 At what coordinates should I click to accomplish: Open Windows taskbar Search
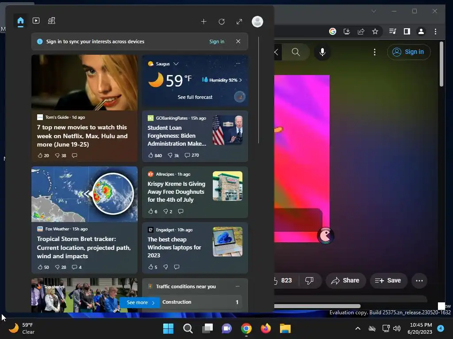point(188,328)
